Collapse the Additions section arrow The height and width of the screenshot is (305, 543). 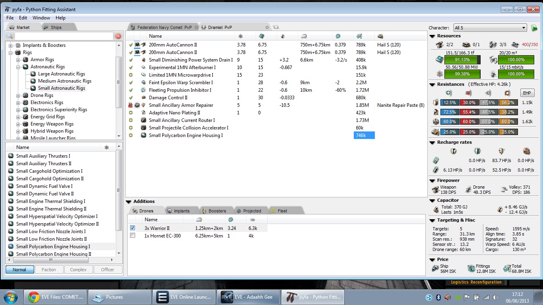(129, 201)
